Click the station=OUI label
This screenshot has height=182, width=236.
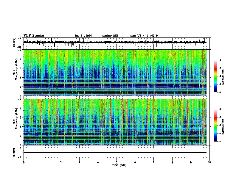point(110,36)
